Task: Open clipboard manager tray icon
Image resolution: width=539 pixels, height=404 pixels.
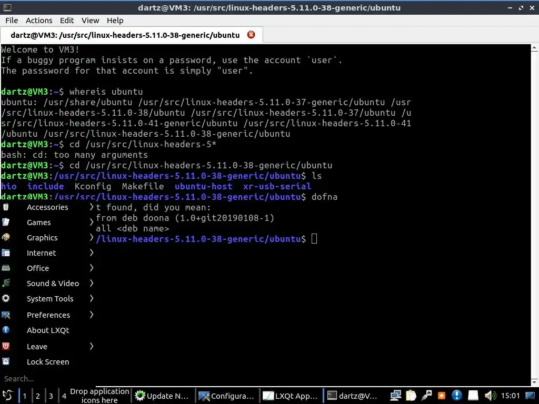Action: [x=411, y=396]
